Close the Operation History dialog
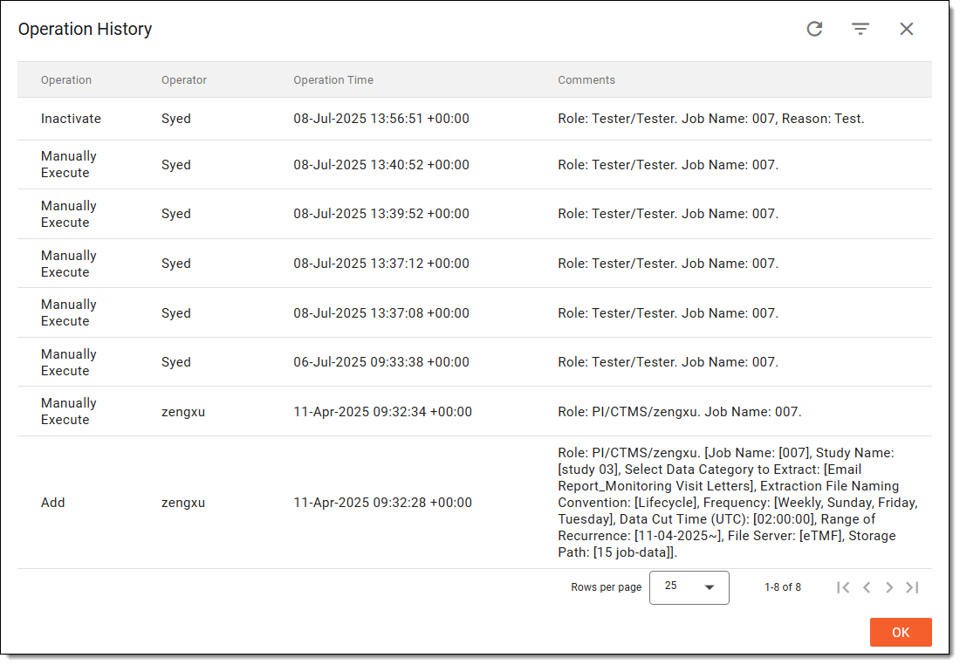The width and height of the screenshot is (960, 665). coord(906,29)
